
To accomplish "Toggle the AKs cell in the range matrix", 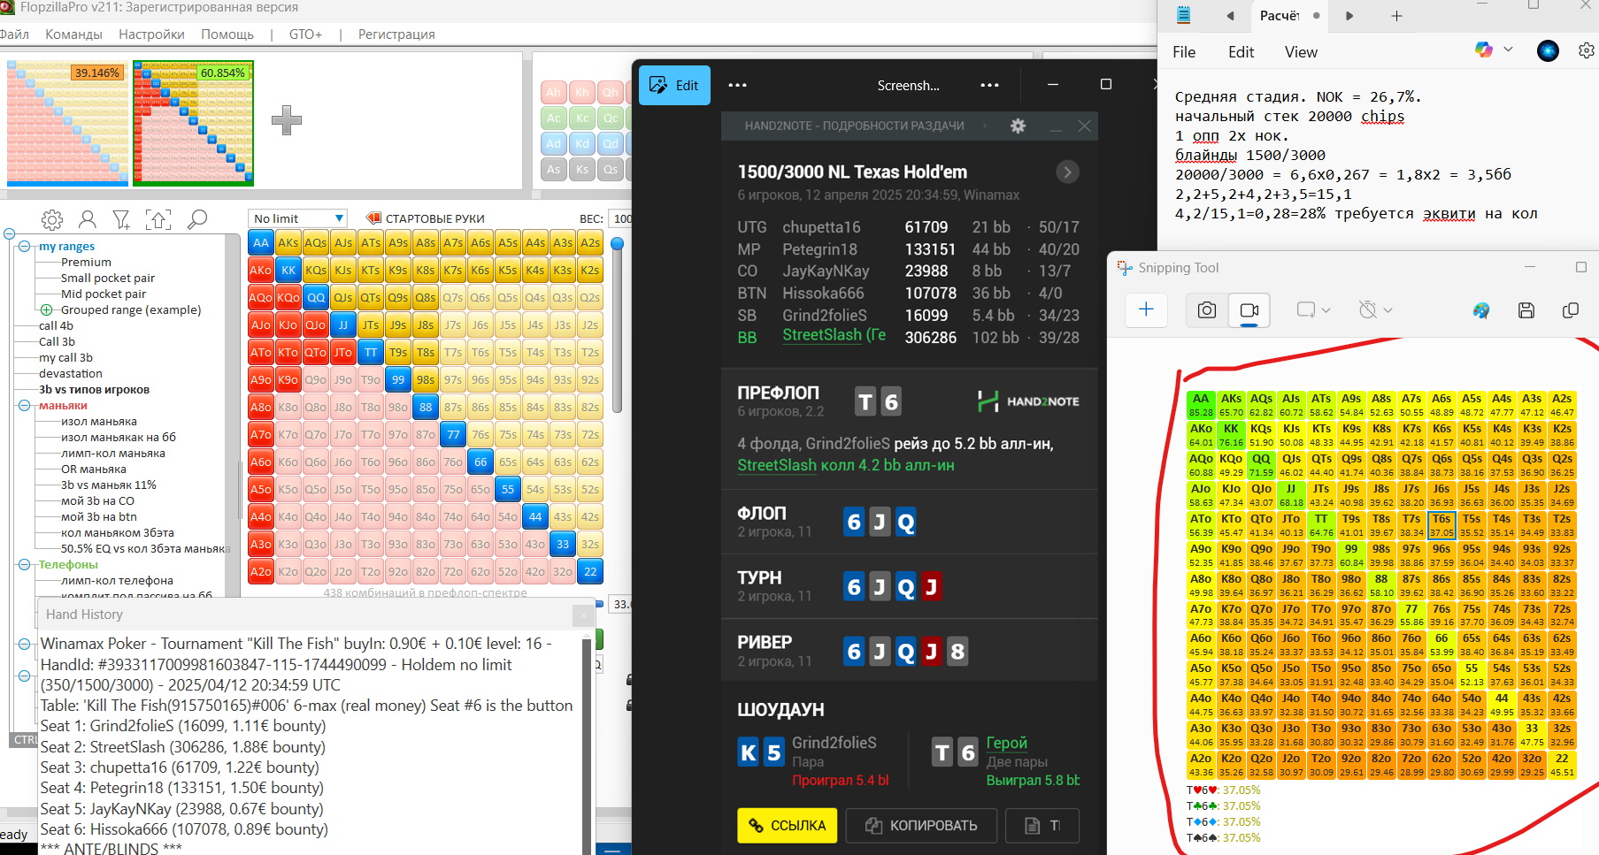I will [x=288, y=242].
